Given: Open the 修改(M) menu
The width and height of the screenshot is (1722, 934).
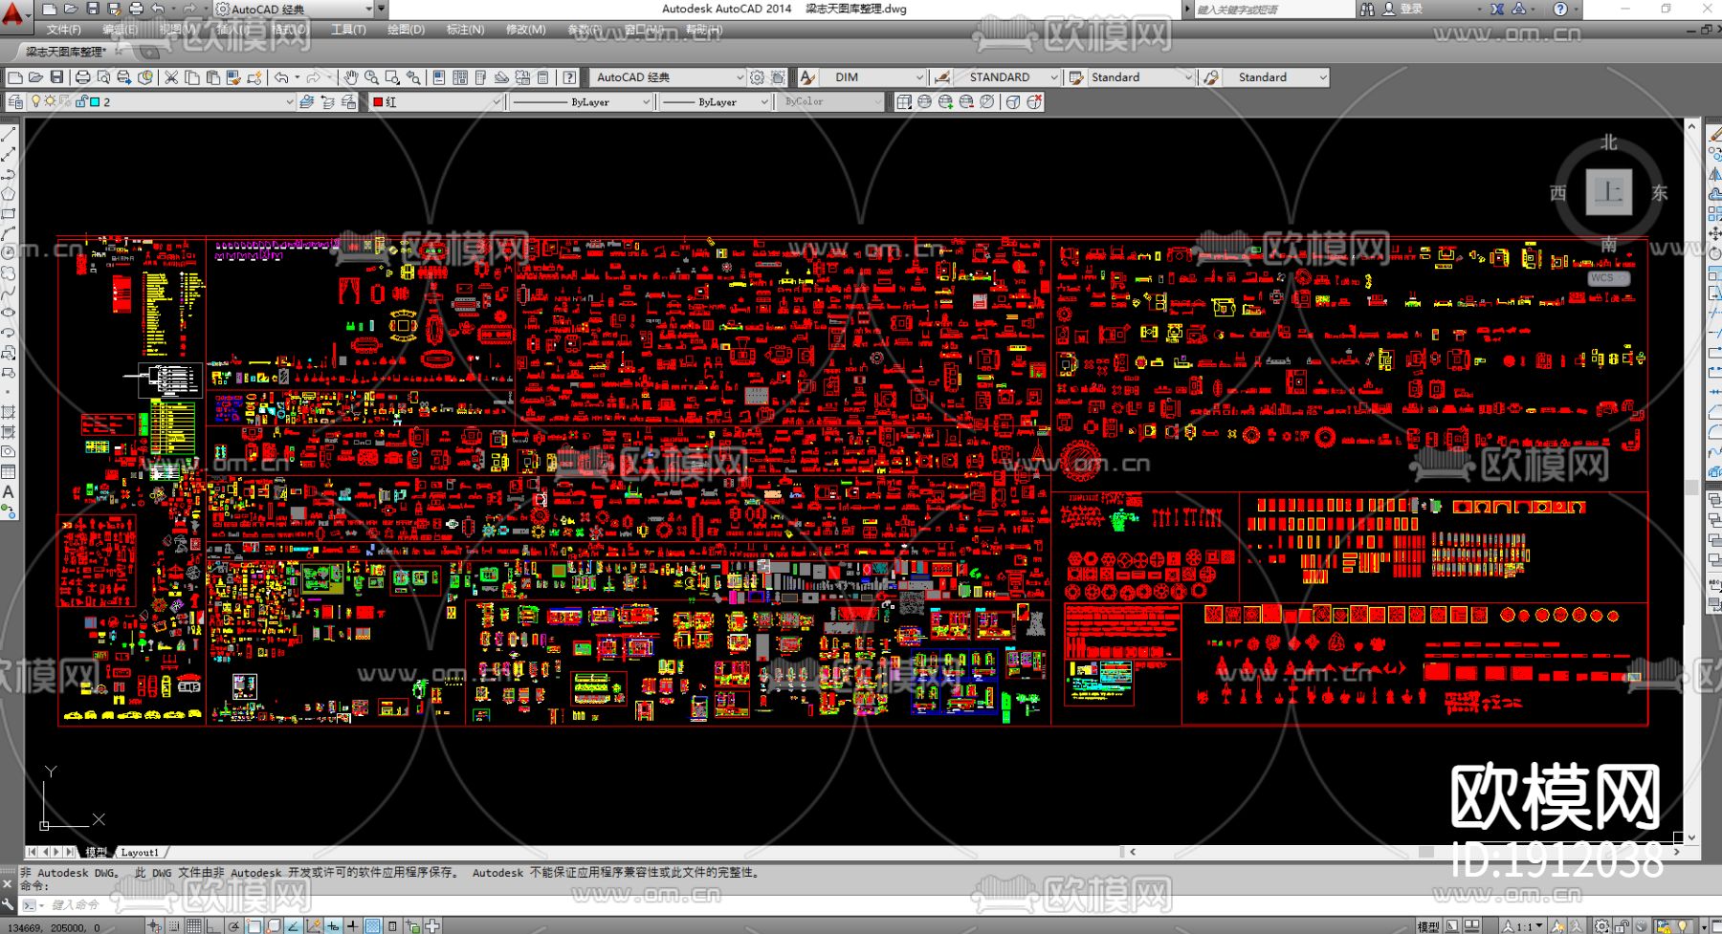Looking at the screenshot, I should 525,30.
